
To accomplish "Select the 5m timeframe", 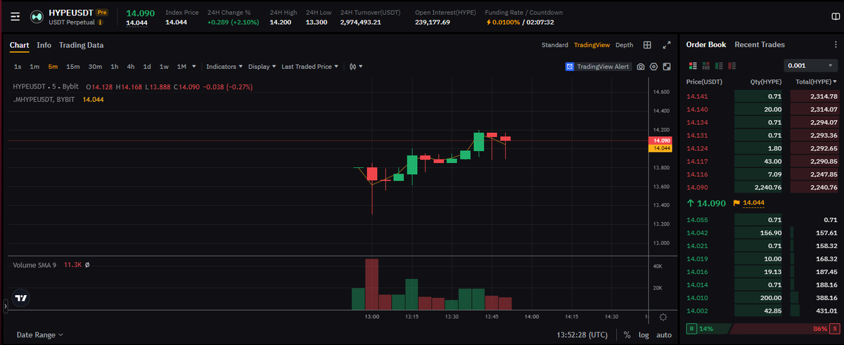I will coord(53,67).
